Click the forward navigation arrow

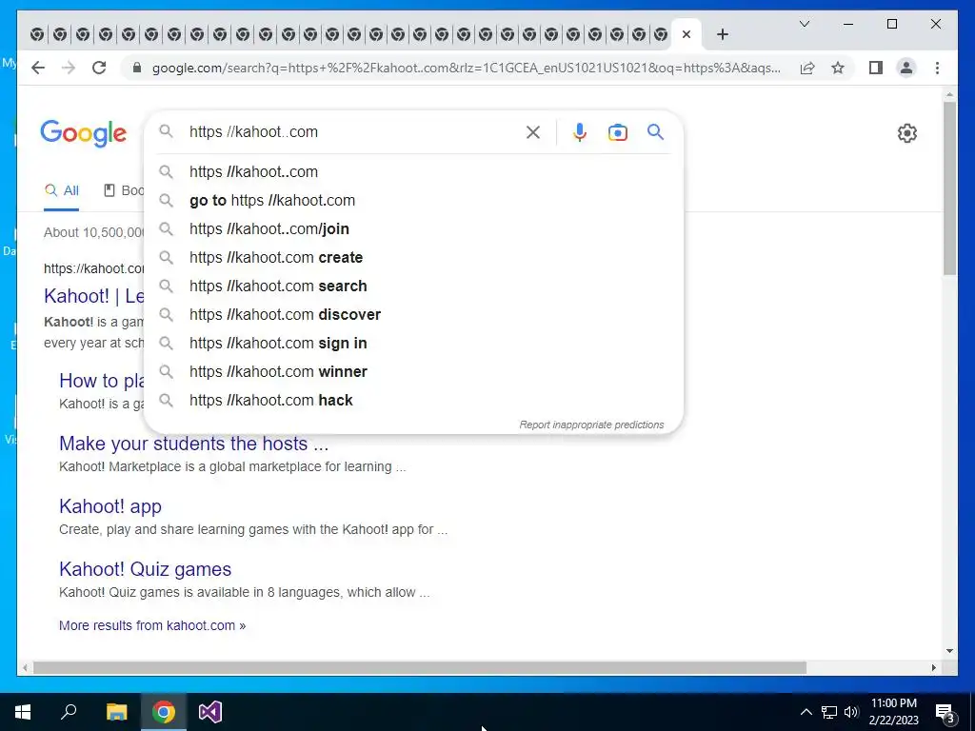(69, 68)
